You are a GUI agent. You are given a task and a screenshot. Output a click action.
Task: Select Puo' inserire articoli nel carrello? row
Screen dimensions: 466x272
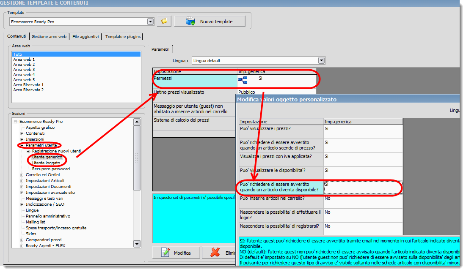pyautogui.click(x=321, y=201)
